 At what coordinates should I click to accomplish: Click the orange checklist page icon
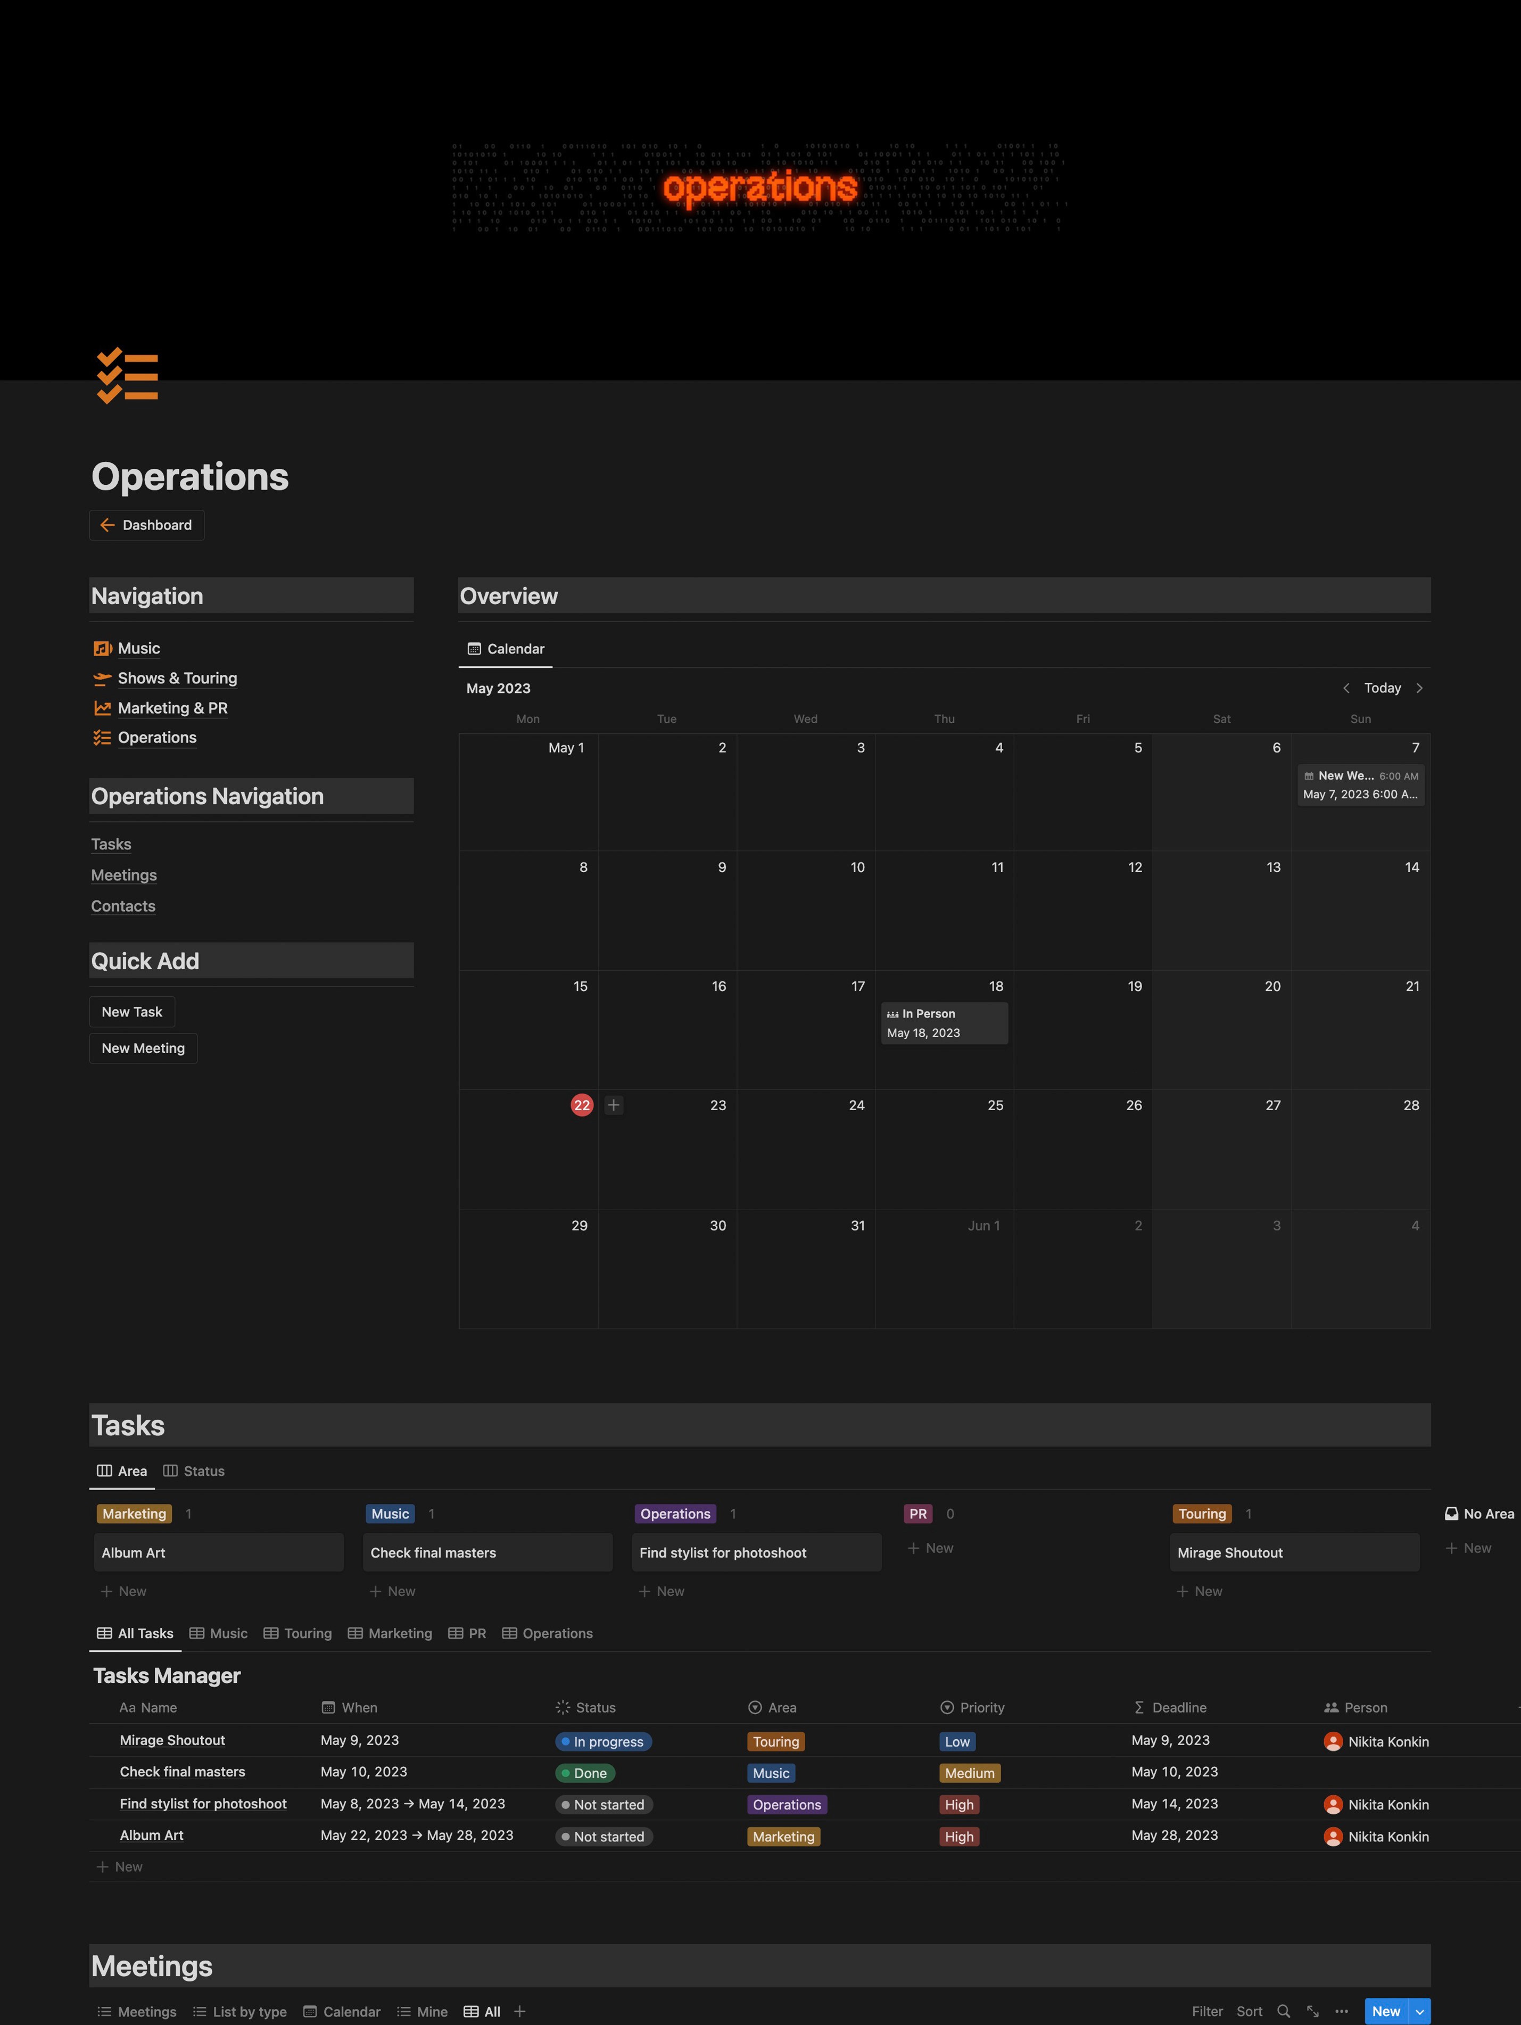[127, 375]
